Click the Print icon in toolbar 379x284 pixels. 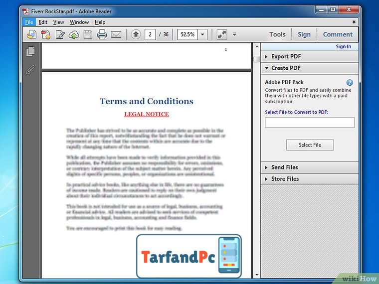tap(102, 34)
